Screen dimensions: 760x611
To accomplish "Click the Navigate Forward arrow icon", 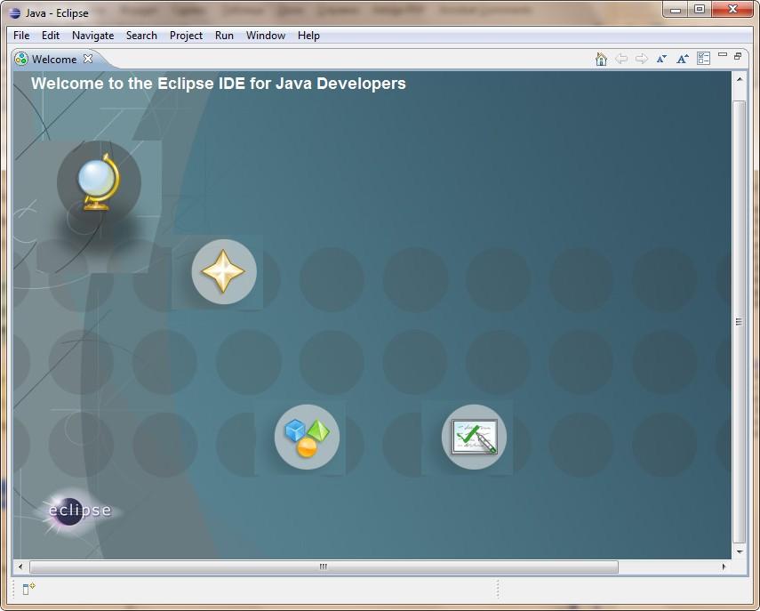I will [642, 59].
